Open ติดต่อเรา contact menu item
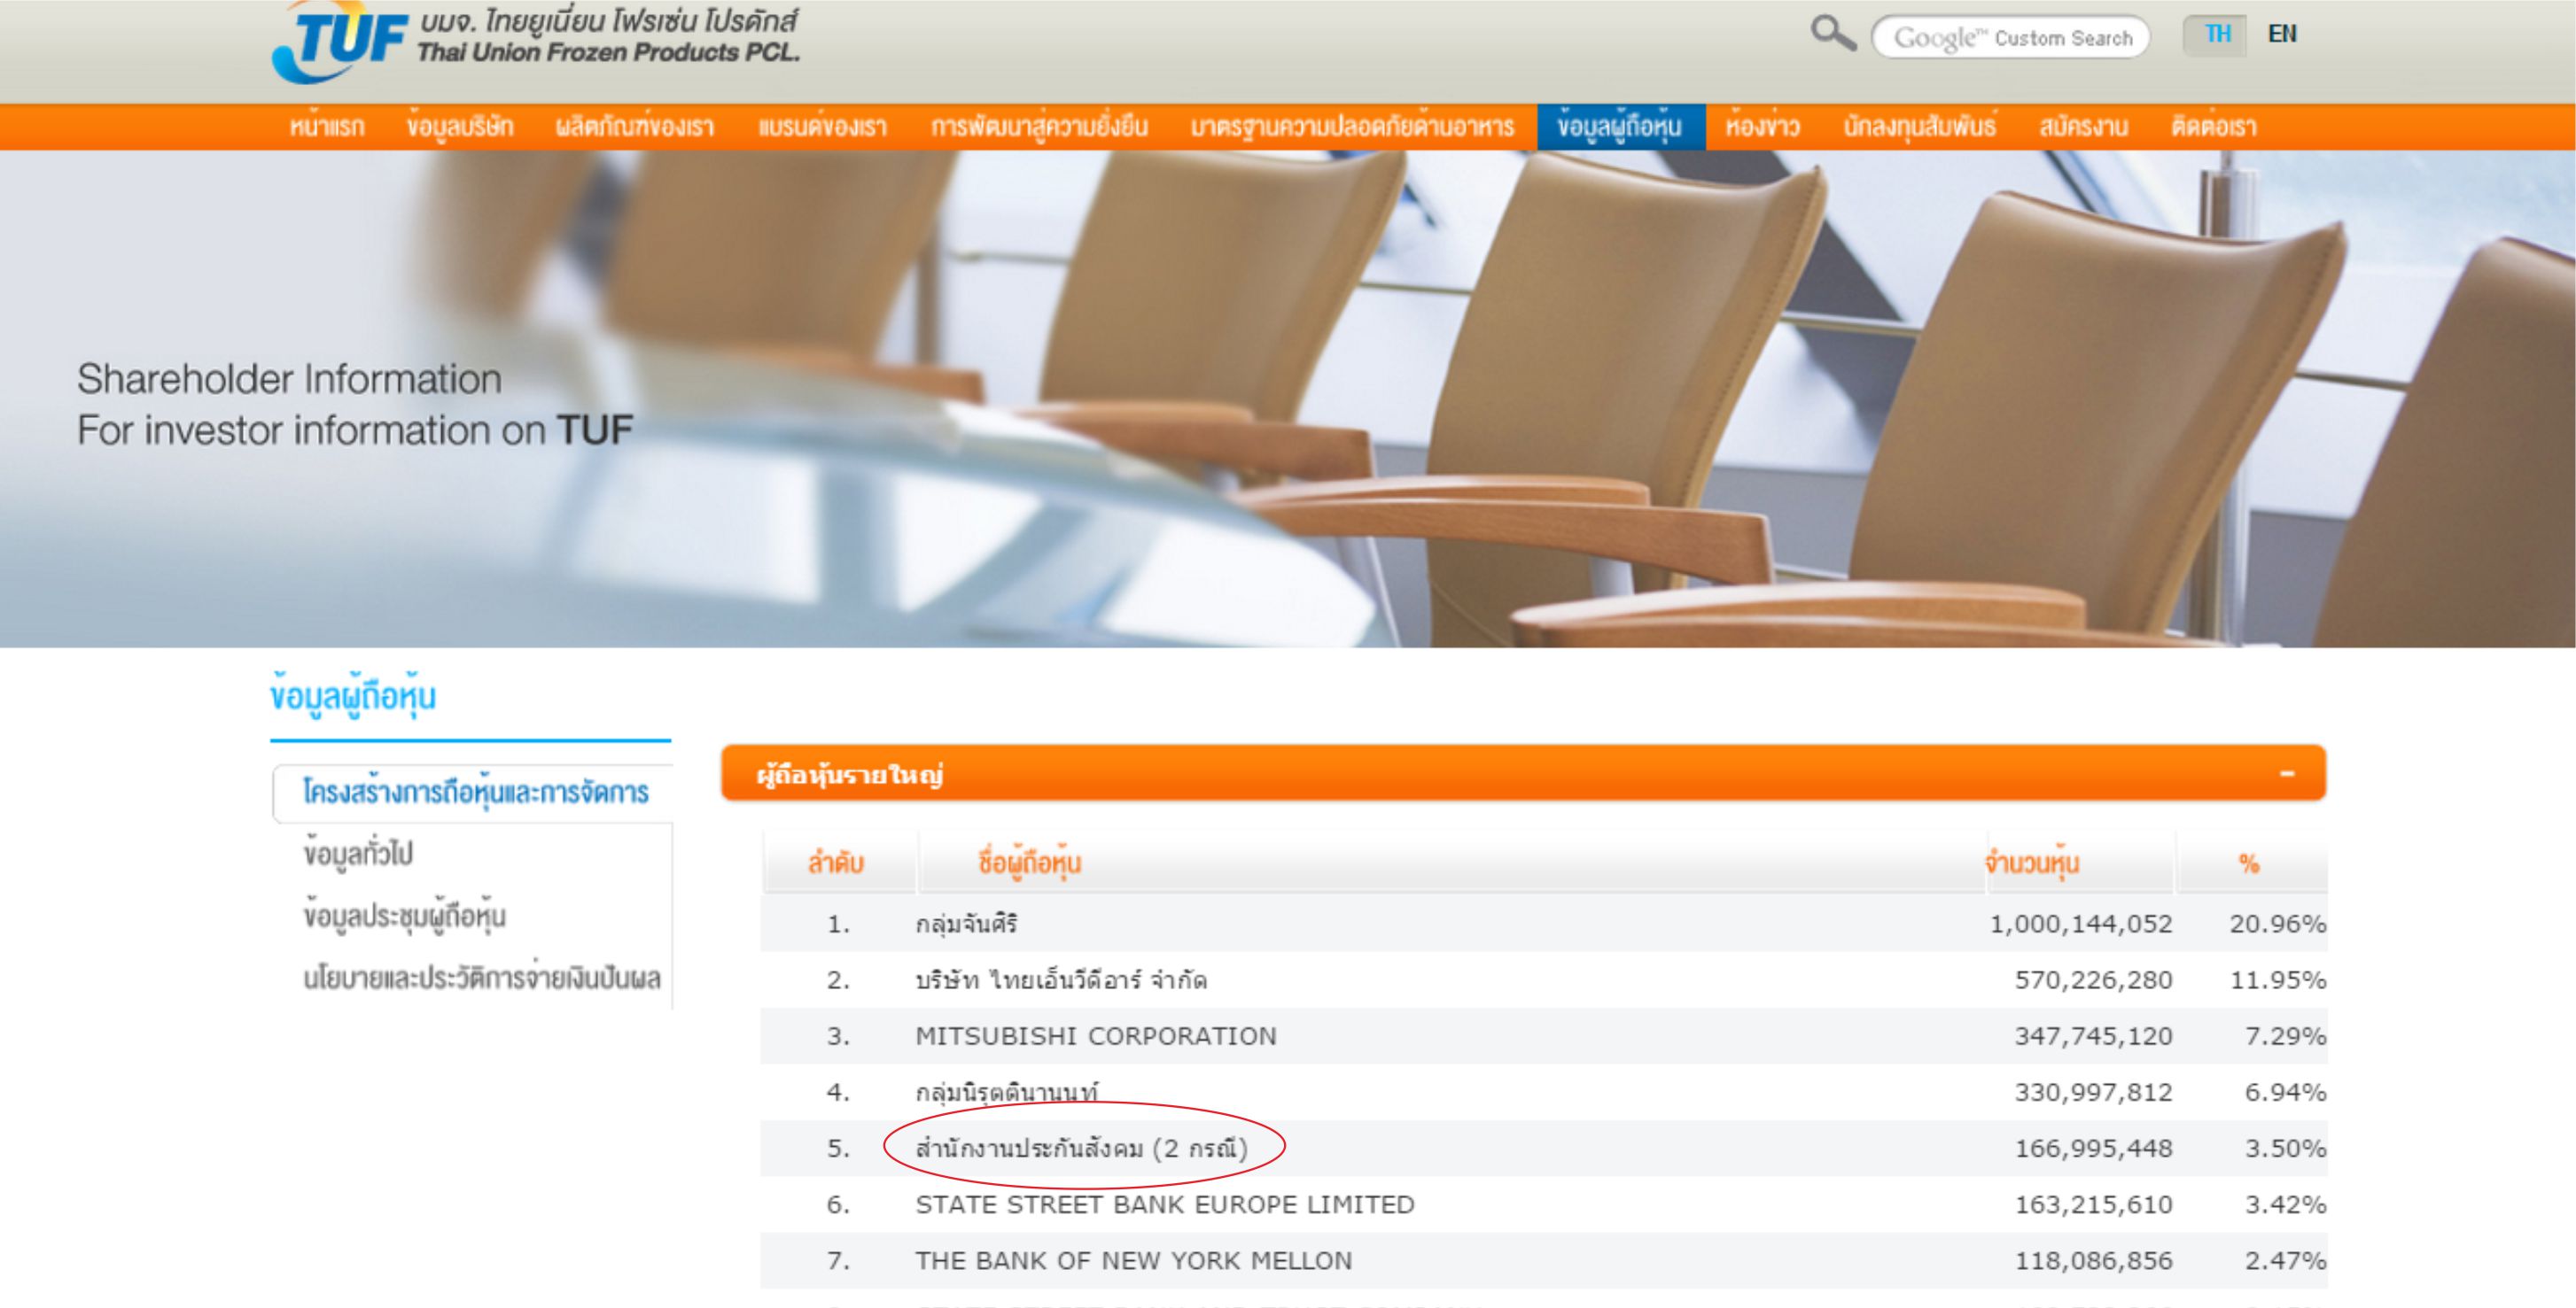This screenshot has height=1308, width=2576. [2213, 127]
